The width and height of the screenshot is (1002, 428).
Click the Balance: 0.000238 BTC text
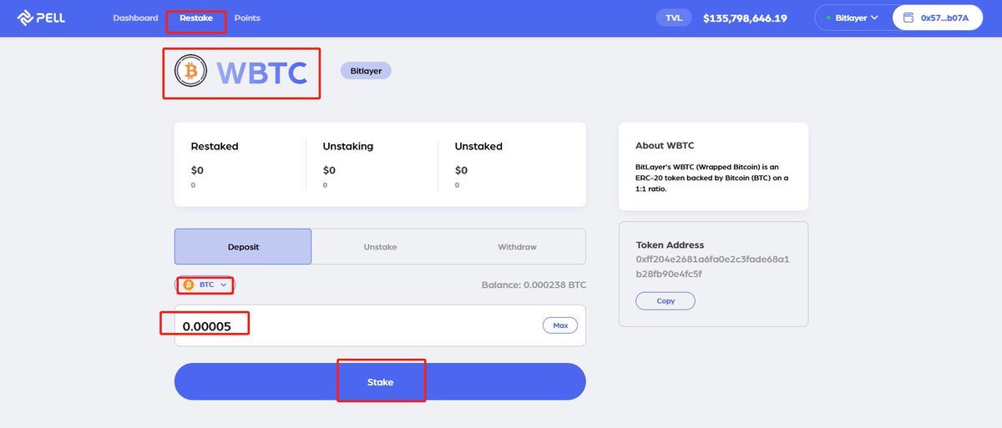point(534,284)
